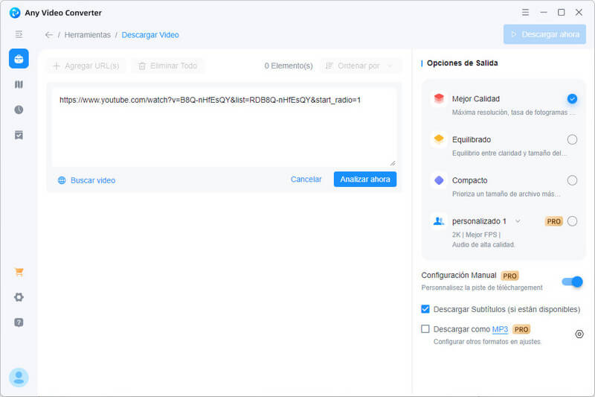
Task: Select the Equilibrado quality option
Action: click(571, 139)
